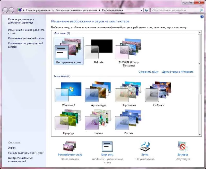Image resolution: width=206 pixels, height=169 pixels.
Task: Maximize the Персонализация window
Action: point(191,2)
